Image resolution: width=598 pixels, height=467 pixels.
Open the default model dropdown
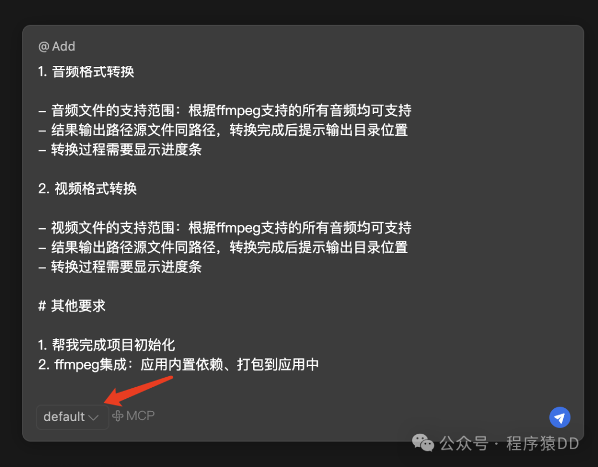[x=73, y=417]
